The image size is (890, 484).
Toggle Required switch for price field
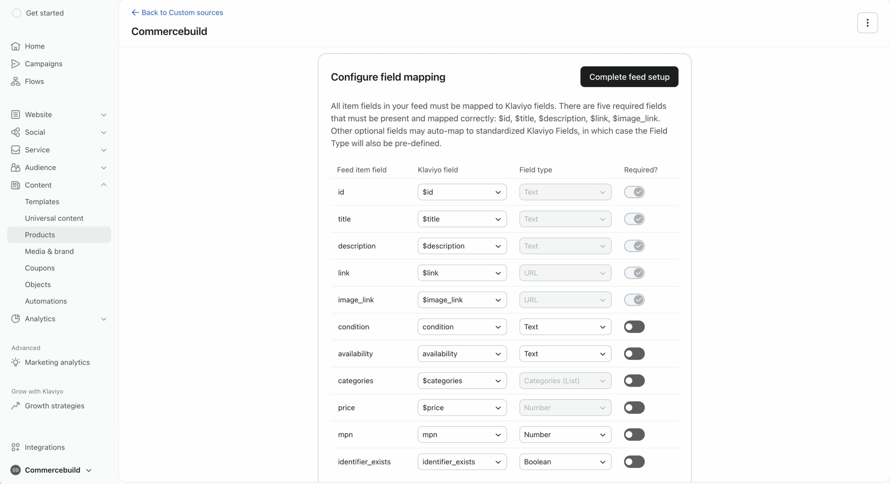tap(634, 408)
